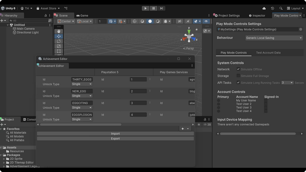
Task: Switch to Test Account Data tab
Action: click(x=268, y=53)
